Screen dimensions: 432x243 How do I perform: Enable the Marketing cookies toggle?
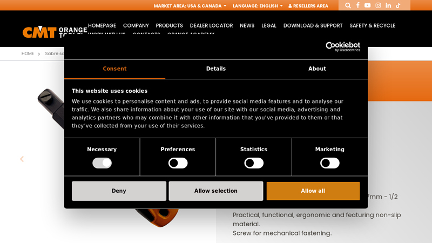329,163
